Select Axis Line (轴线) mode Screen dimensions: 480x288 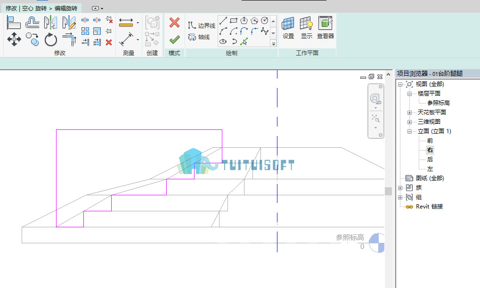coord(199,37)
